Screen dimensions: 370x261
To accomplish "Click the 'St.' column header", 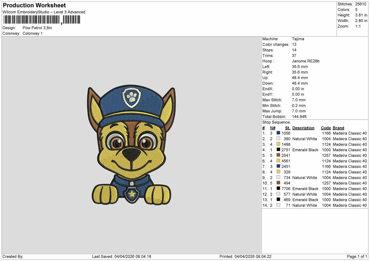I will click(x=288, y=128).
